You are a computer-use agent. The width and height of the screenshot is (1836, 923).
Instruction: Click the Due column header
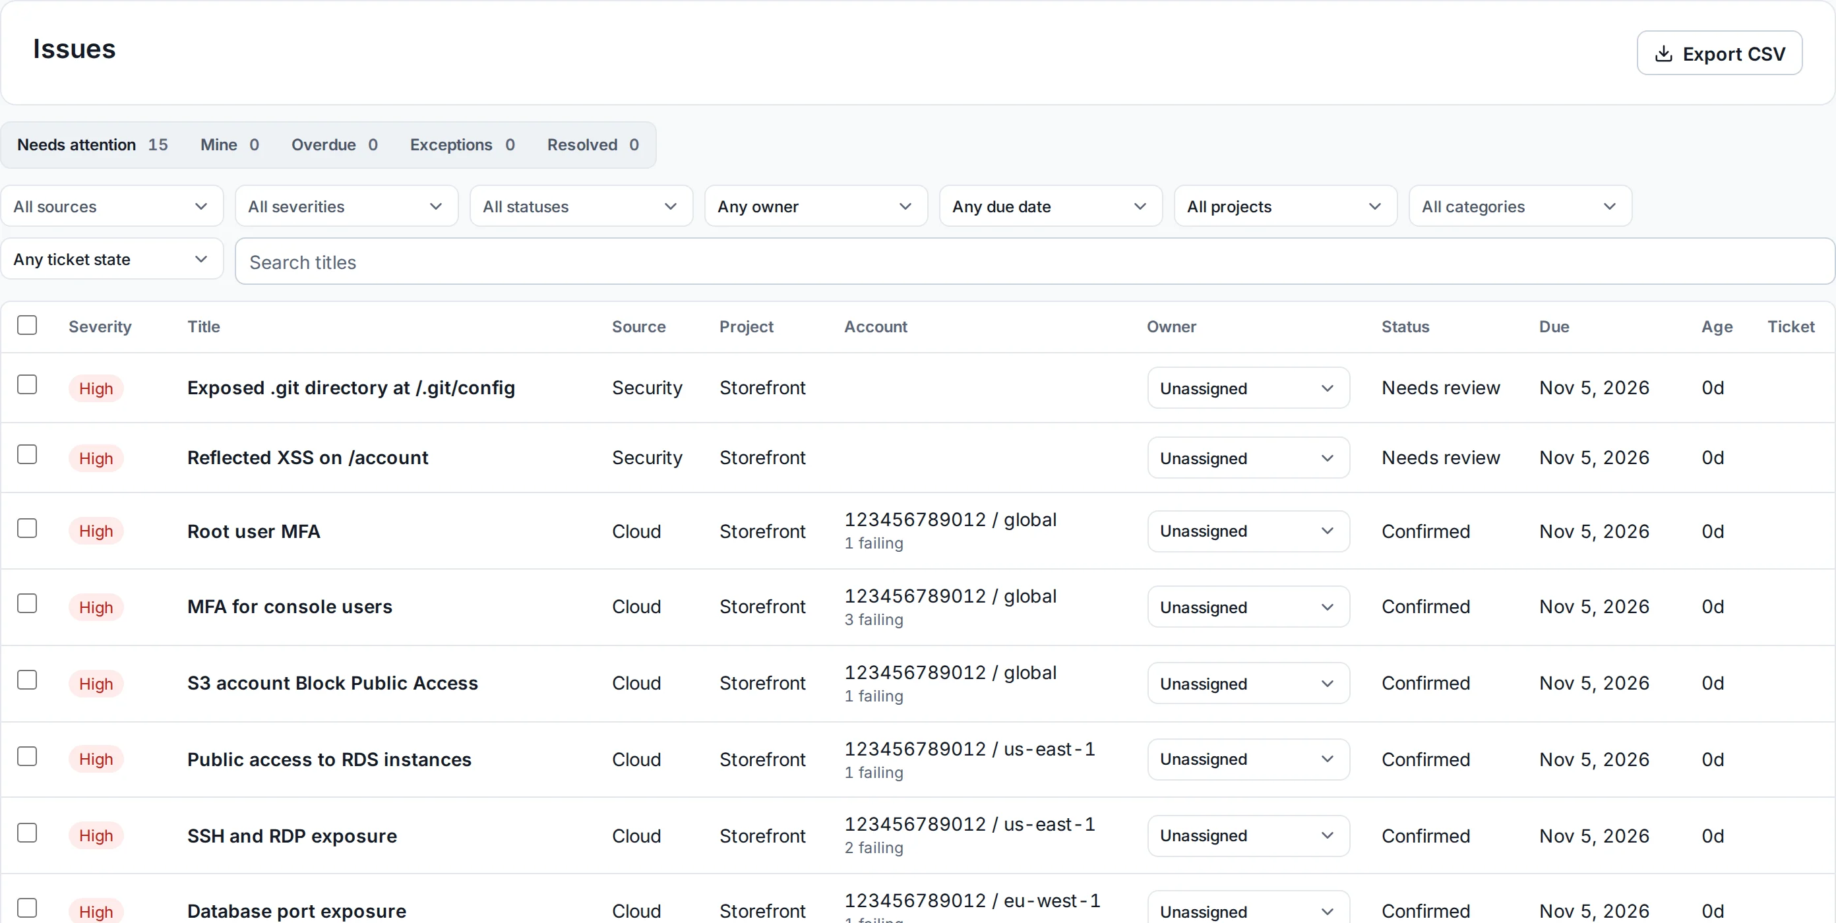pos(1554,326)
